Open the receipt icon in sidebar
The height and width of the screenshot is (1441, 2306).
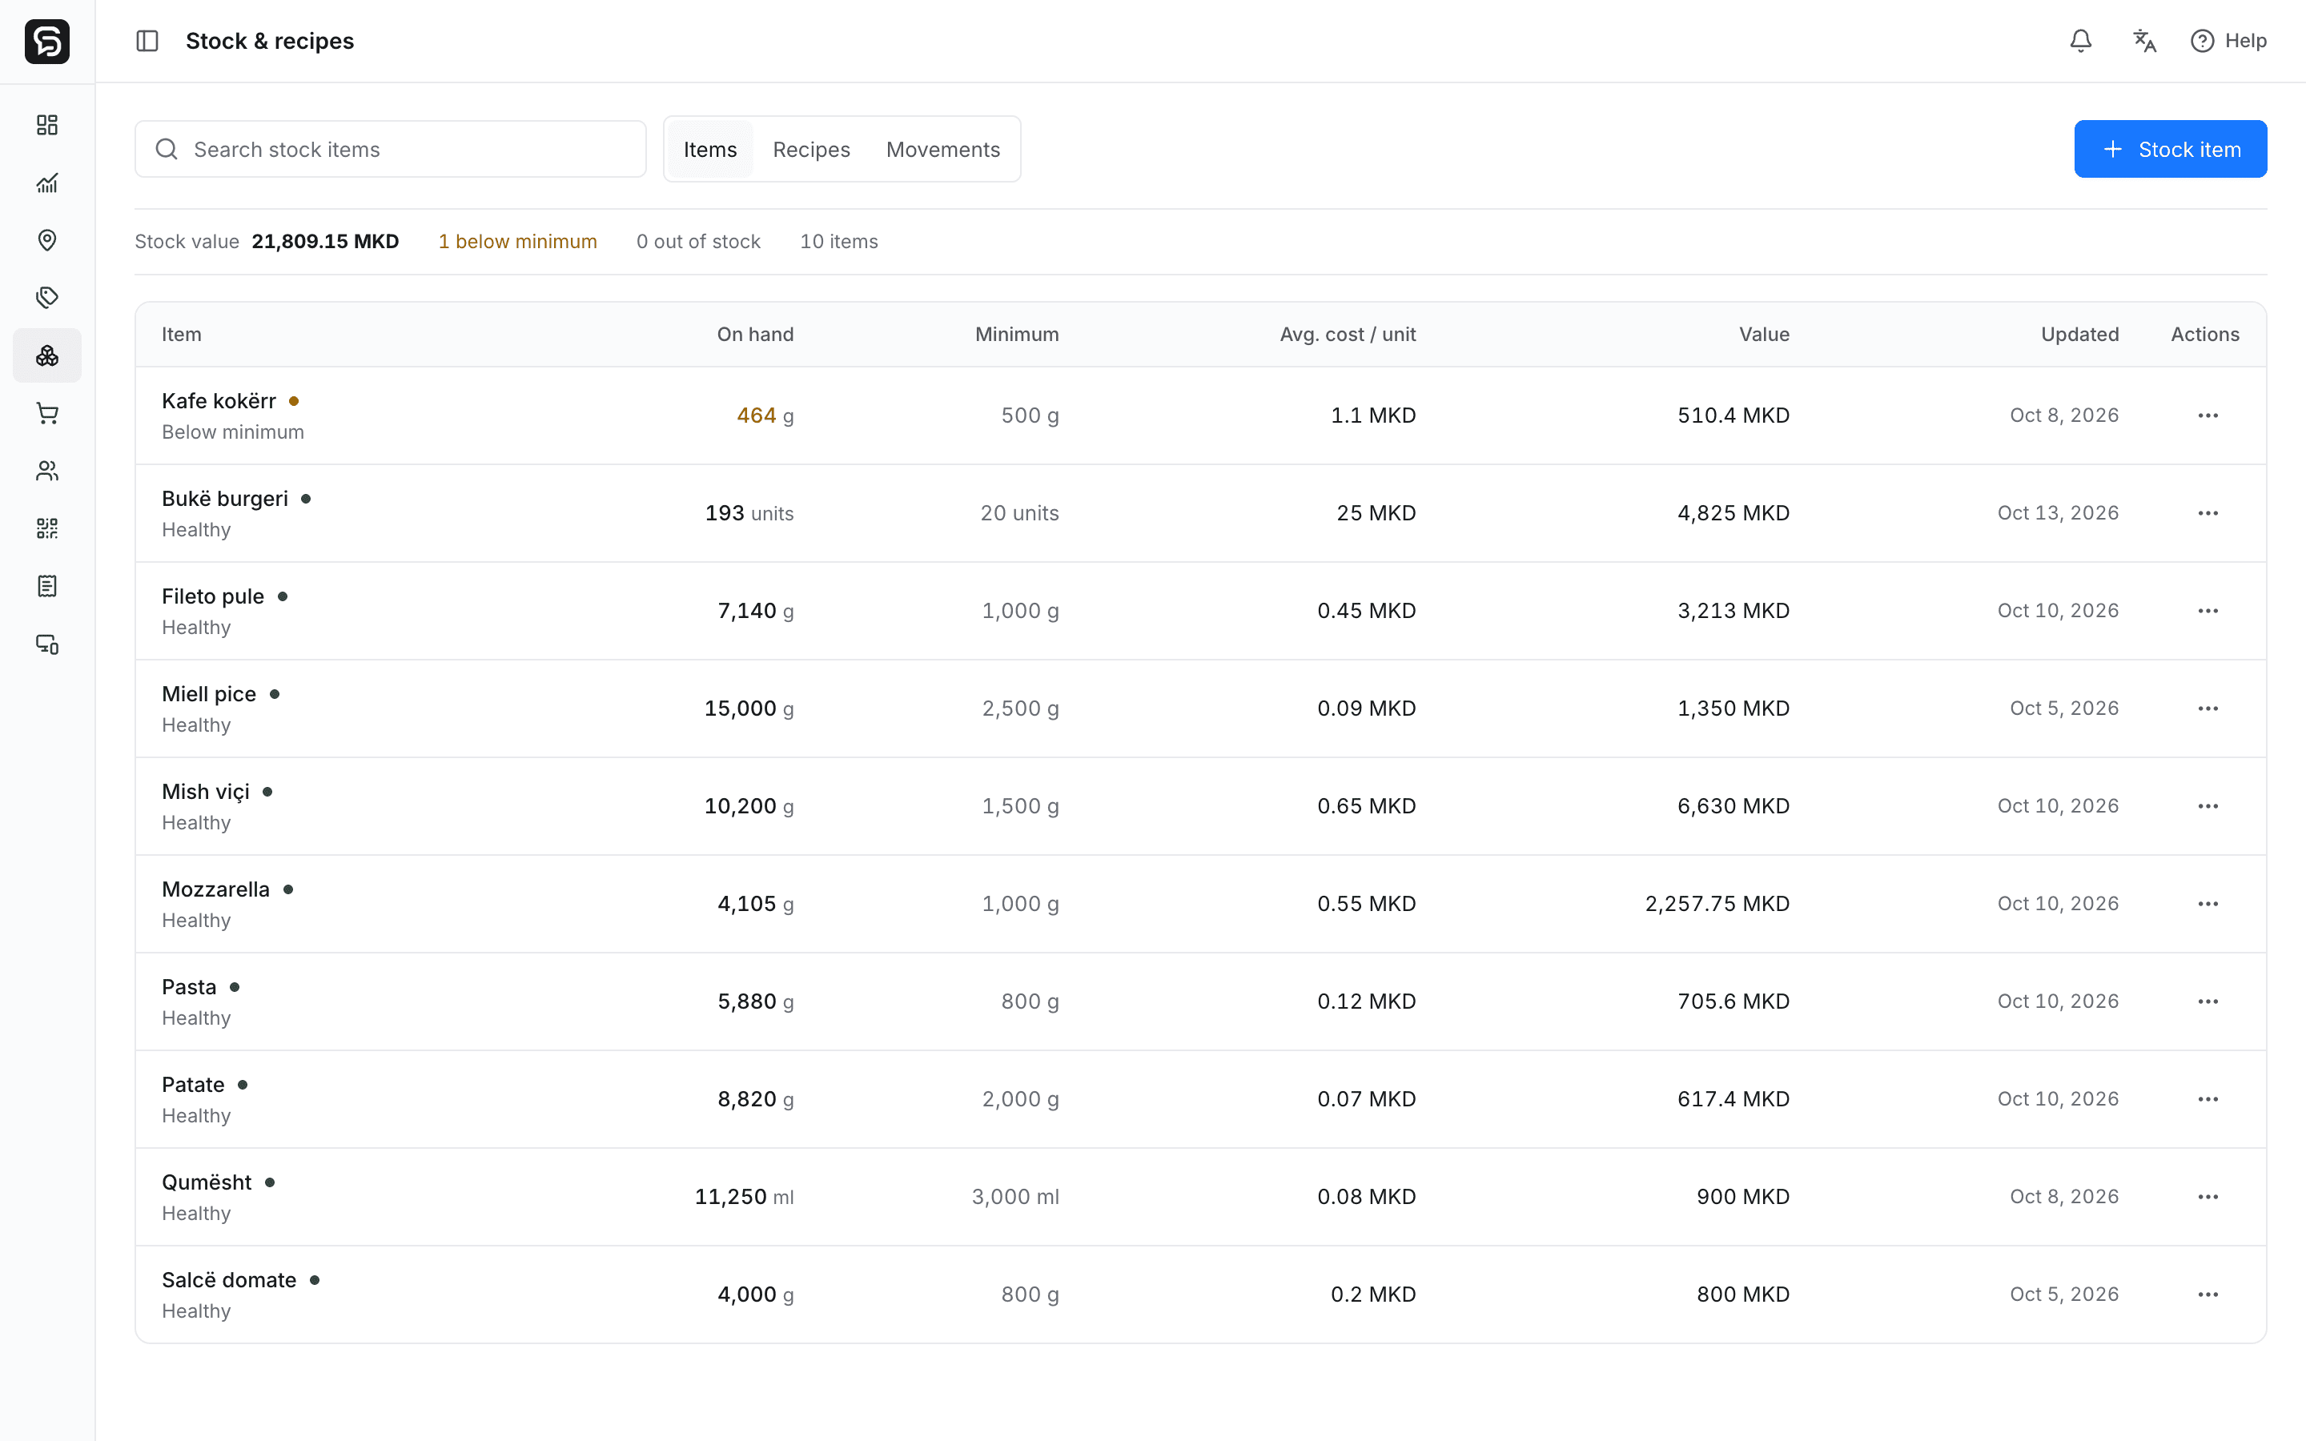[46, 586]
